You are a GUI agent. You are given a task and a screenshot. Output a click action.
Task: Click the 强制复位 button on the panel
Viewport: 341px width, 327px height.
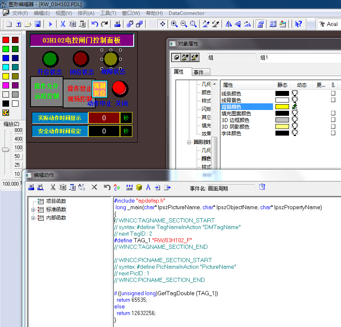(x=99, y=89)
